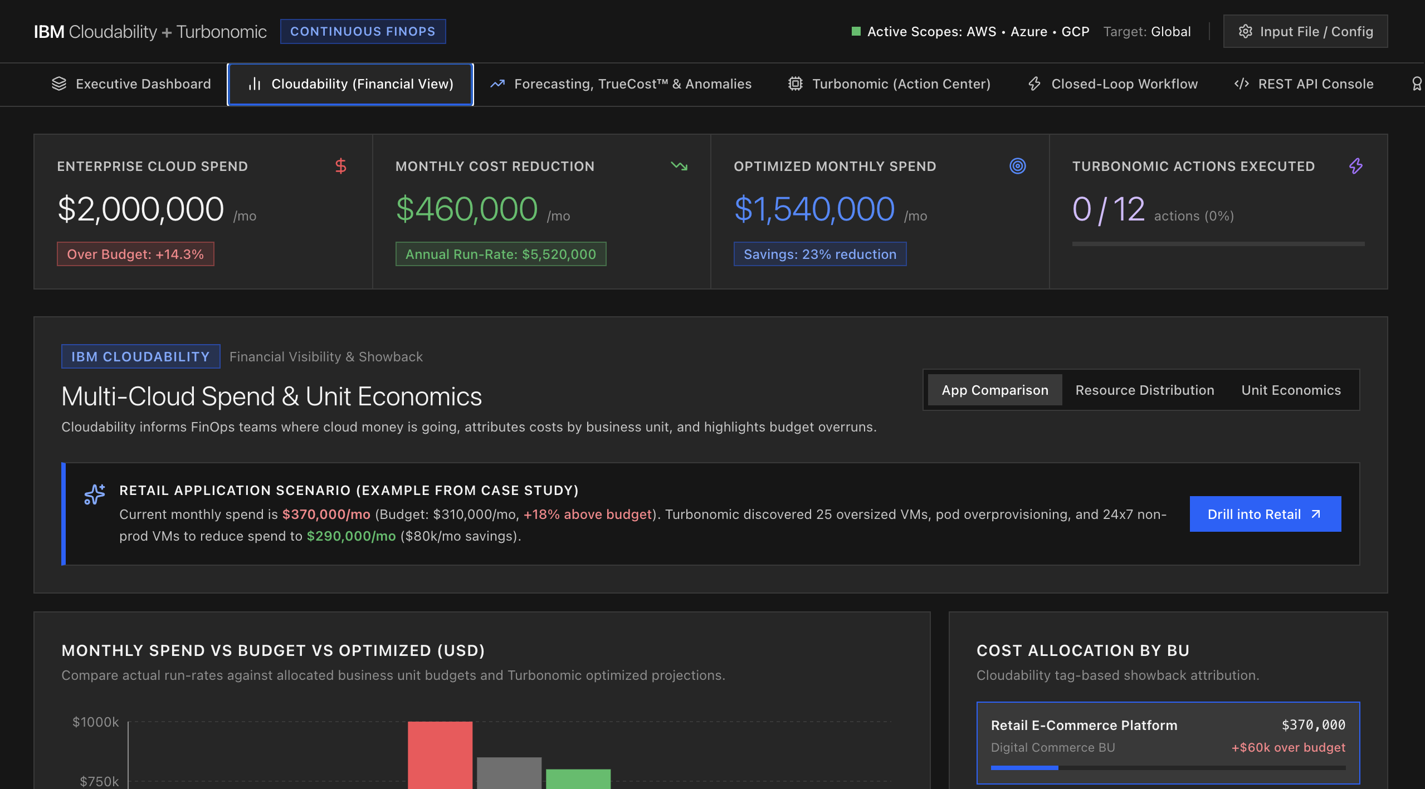Click the Input File / Config button

1305,32
